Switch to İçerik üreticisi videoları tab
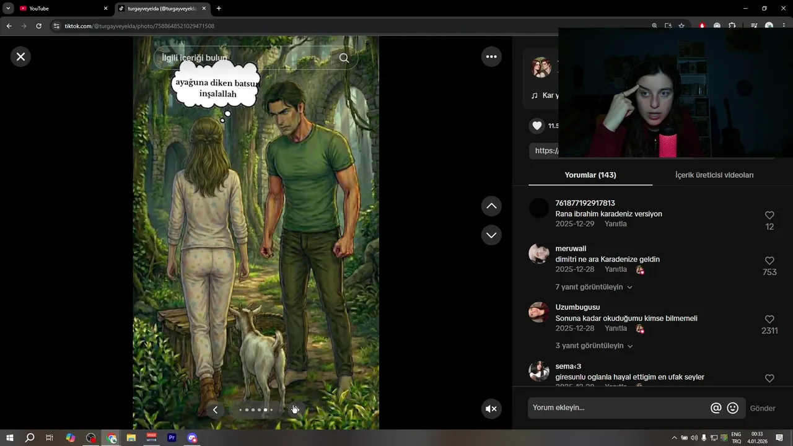This screenshot has height=446, width=793. [x=714, y=175]
